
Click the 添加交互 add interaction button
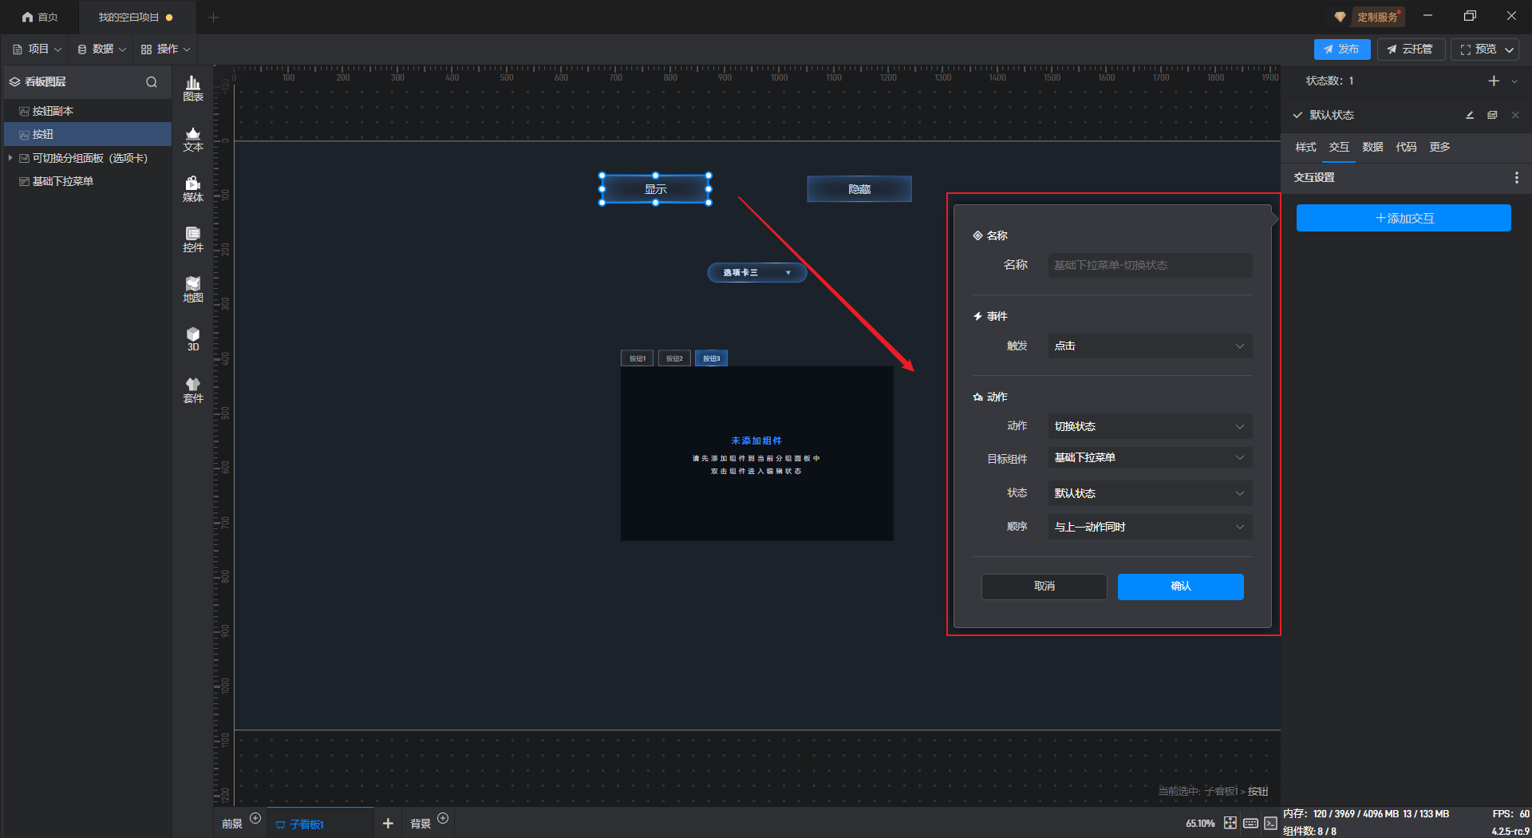pos(1403,219)
